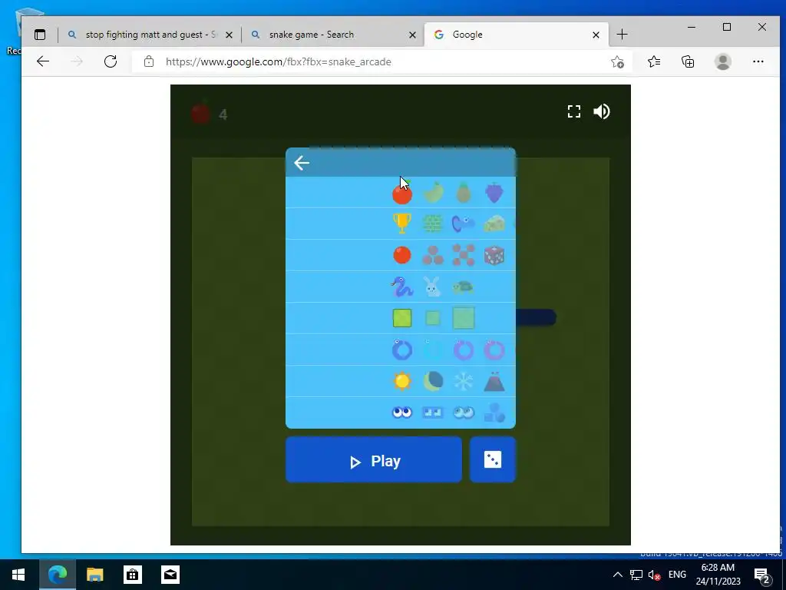Add this page to favorites
Image resolution: width=786 pixels, height=590 pixels.
pyautogui.click(x=617, y=61)
